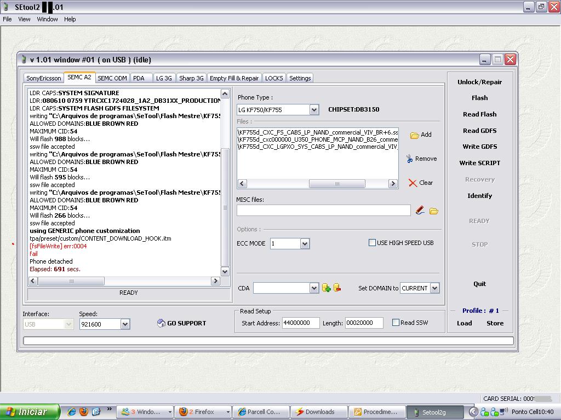Click the Files list horizontal scrollbar thumb
Image resolution: width=561 pixels, height=420 pixels.
coord(337,184)
